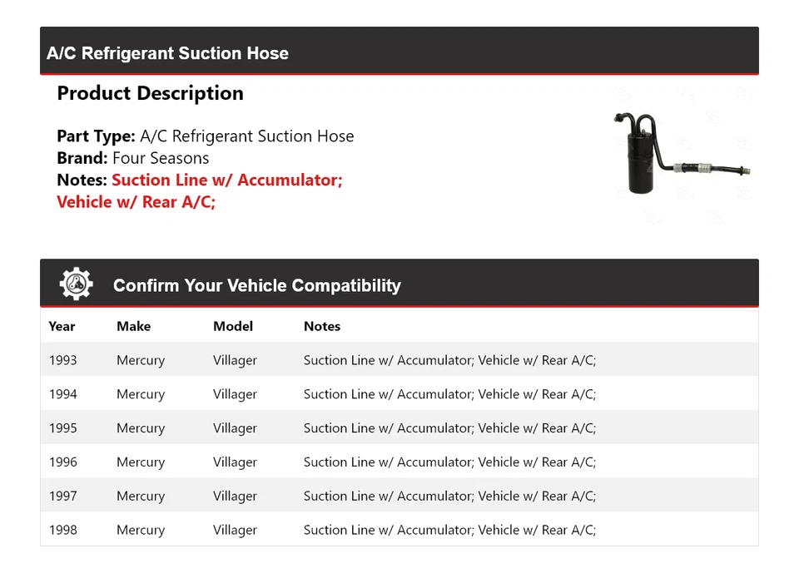
Task: Select the 1995 Mercury Villager row
Action: coord(399,428)
